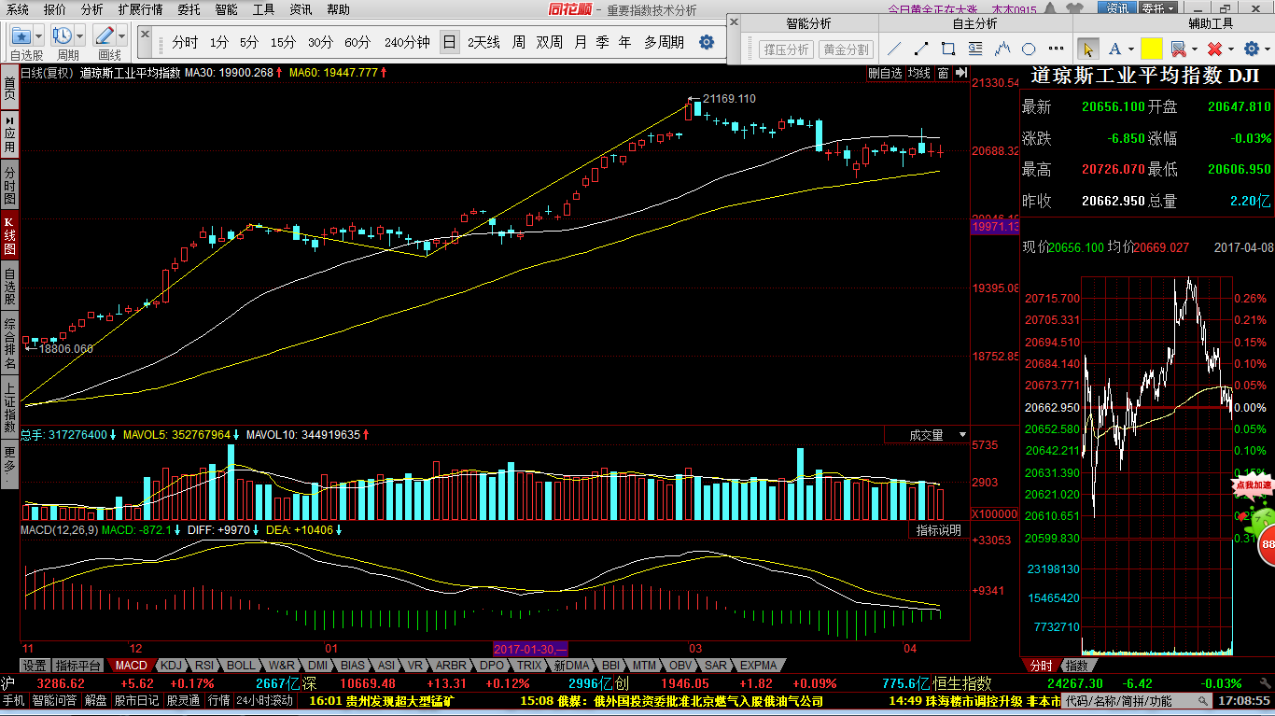Switch to 分时 time-share period
Image resolution: width=1275 pixels, height=716 pixels.
click(185, 42)
